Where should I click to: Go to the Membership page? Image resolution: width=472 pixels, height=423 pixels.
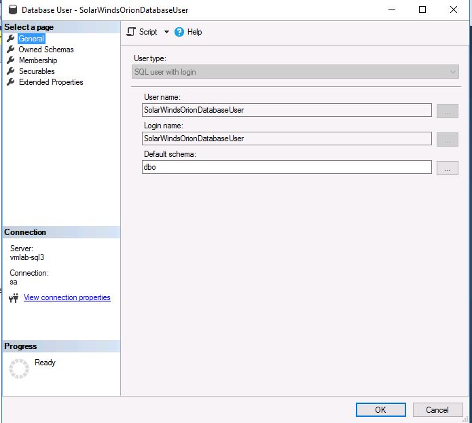click(38, 60)
